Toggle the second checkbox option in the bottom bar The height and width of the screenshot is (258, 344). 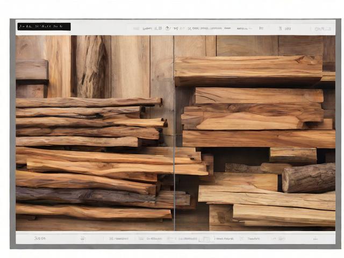click(x=141, y=238)
